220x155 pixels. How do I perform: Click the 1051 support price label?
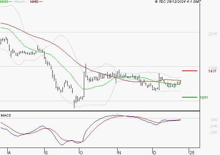click(x=204, y=98)
